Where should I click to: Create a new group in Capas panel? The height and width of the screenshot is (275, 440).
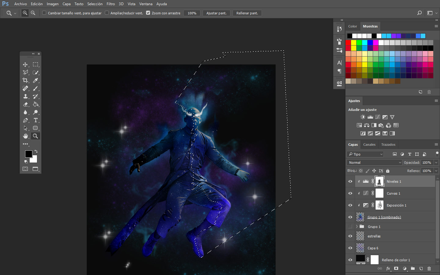coord(413,269)
